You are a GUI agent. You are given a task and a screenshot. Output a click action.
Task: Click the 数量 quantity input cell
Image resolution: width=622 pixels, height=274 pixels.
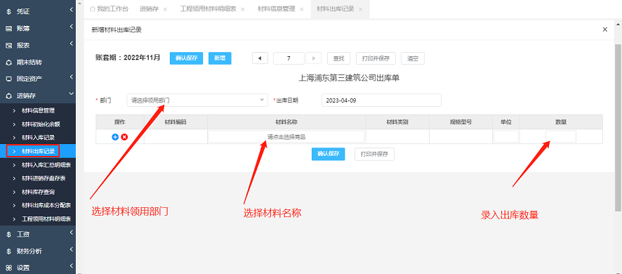click(560, 136)
